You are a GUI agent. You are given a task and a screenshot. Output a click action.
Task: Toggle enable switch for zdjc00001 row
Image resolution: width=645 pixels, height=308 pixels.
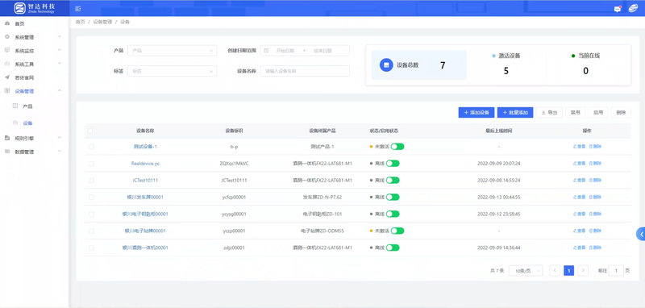coord(393,248)
